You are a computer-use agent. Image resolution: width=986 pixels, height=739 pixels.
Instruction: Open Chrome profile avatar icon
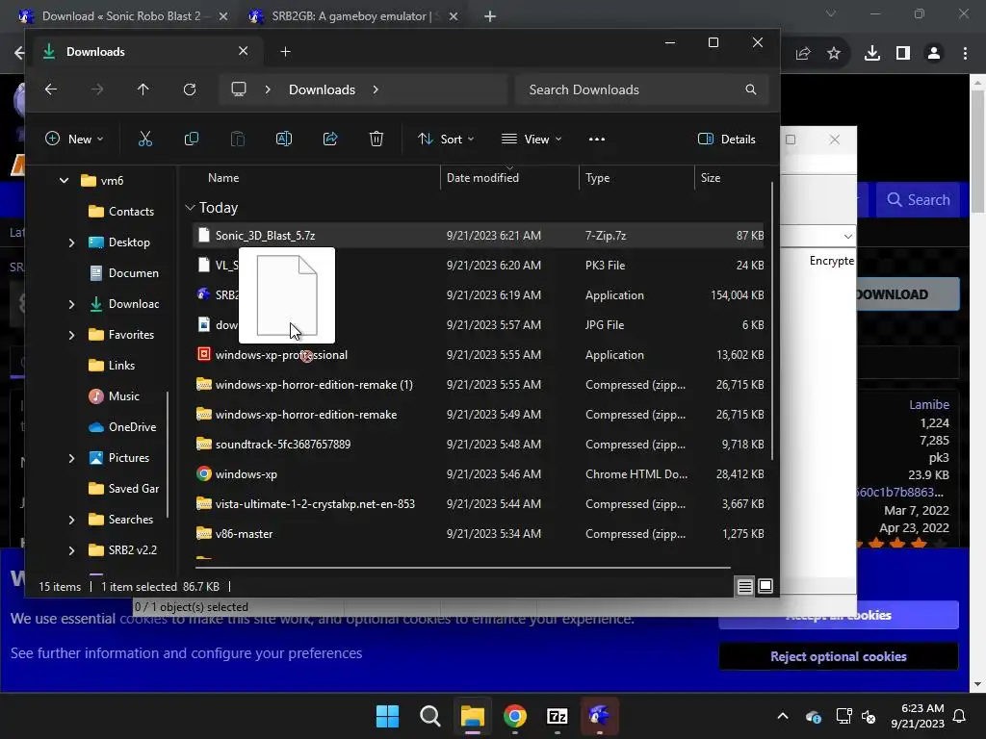(934, 54)
